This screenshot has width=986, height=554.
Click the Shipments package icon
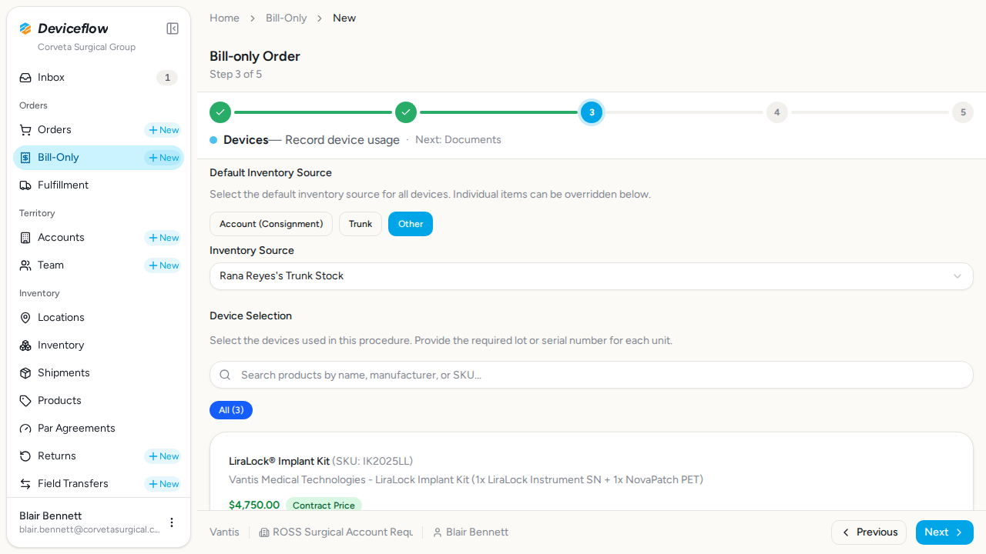pyautogui.click(x=25, y=373)
